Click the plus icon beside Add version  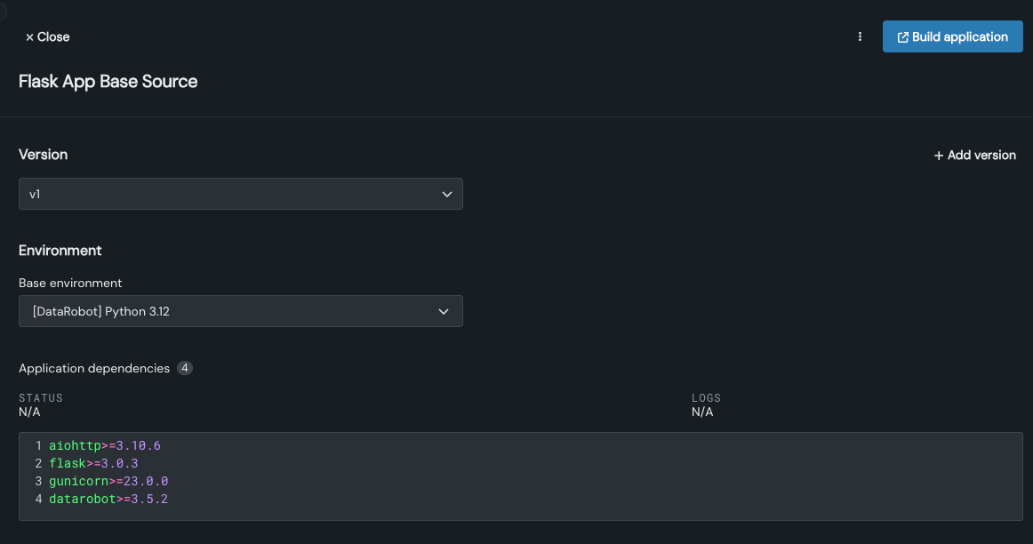pyautogui.click(x=939, y=156)
